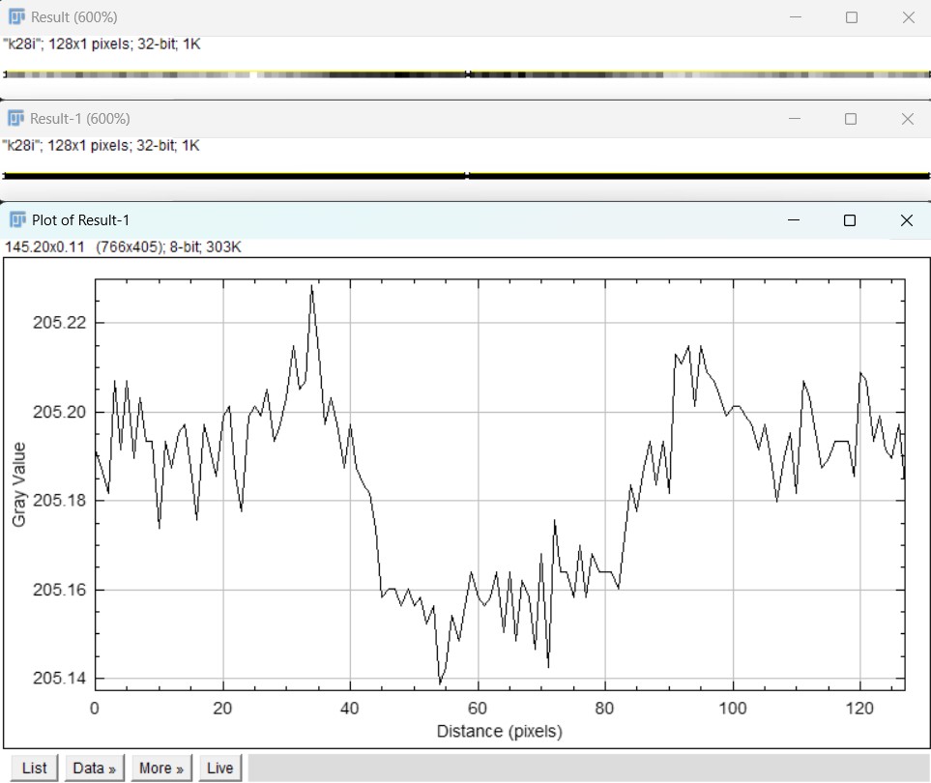Close the Result (600%) window
The image size is (931, 783).
(x=907, y=17)
